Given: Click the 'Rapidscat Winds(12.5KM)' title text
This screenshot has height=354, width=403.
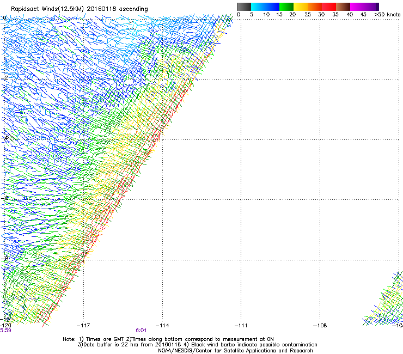Looking at the screenshot, I should 47,9.
